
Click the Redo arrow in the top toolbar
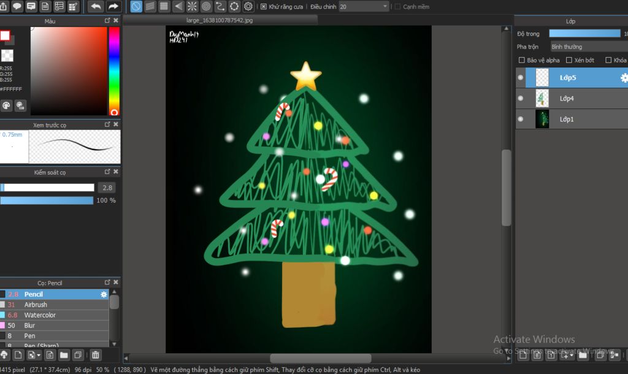tap(113, 6)
